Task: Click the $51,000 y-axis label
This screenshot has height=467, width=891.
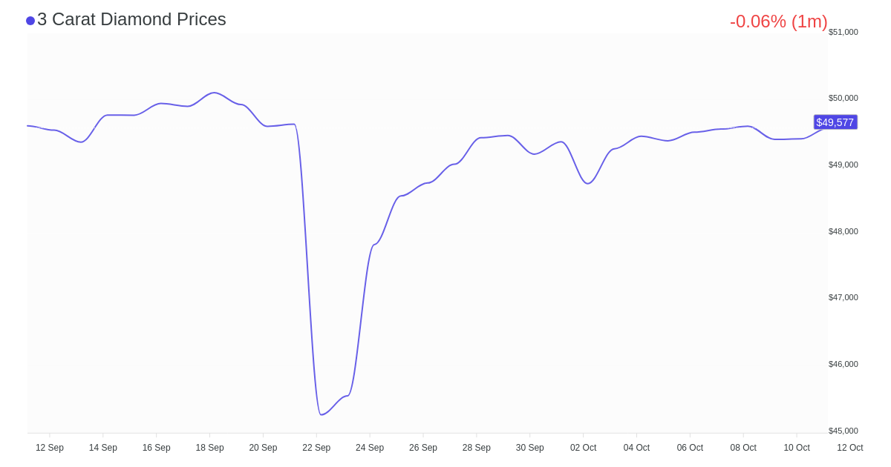Action: tap(843, 32)
